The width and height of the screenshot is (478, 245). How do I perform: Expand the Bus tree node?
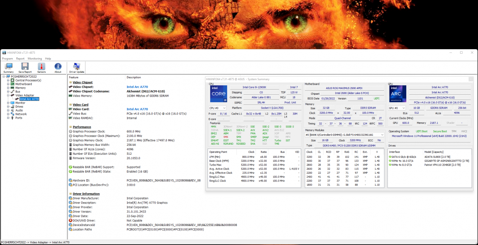(x=8, y=92)
